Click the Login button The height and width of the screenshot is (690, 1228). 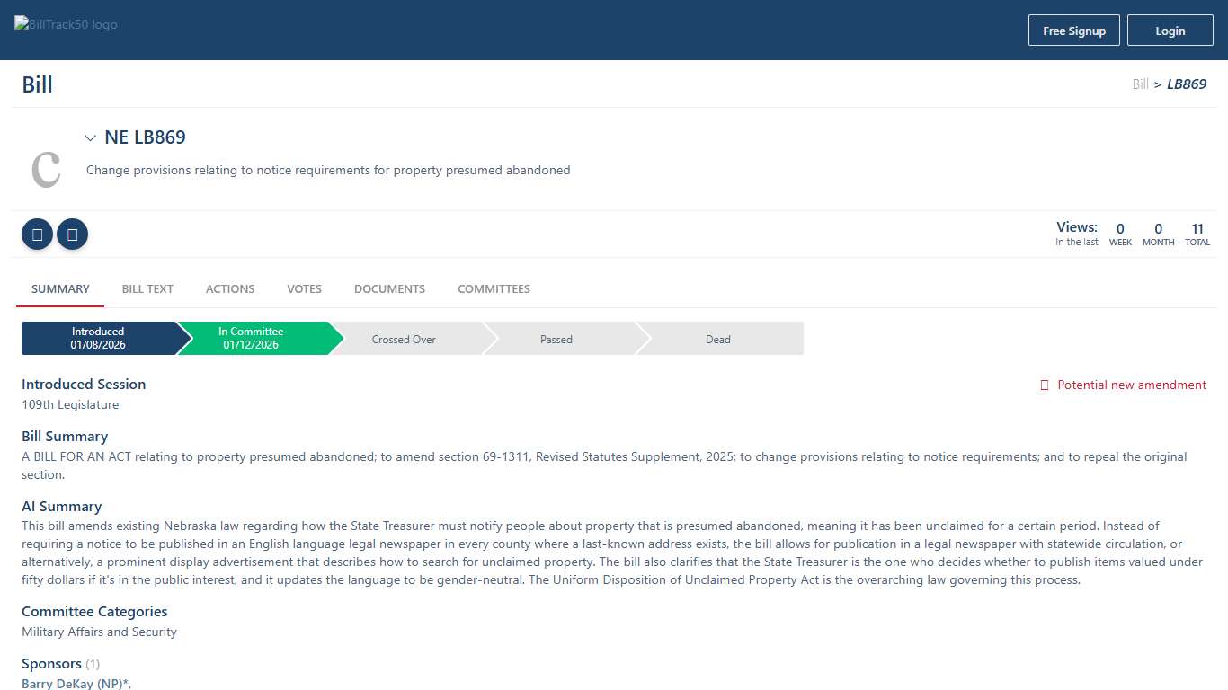tap(1170, 31)
